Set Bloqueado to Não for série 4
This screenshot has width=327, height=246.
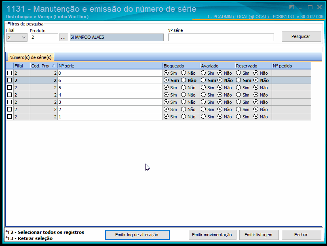click(x=184, y=95)
